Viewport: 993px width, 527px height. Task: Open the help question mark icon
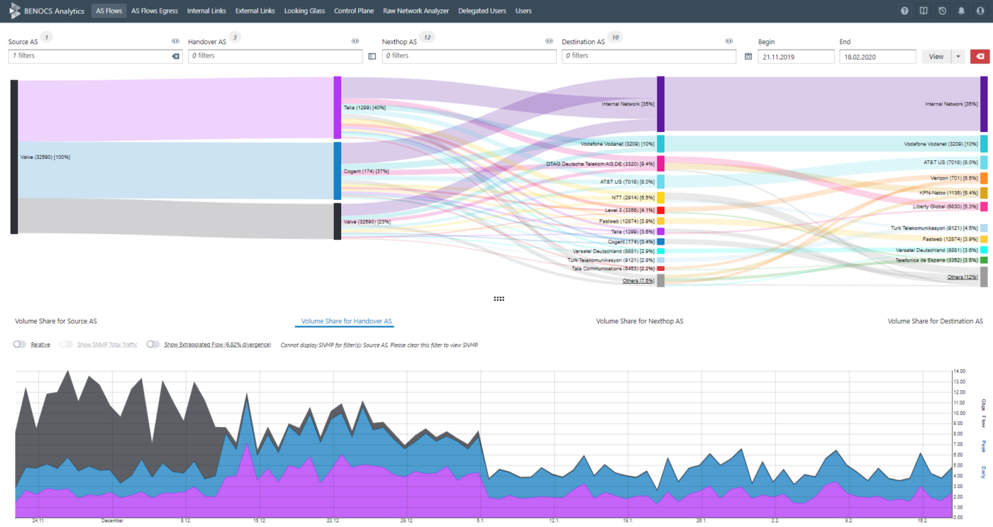click(x=904, y=11)
